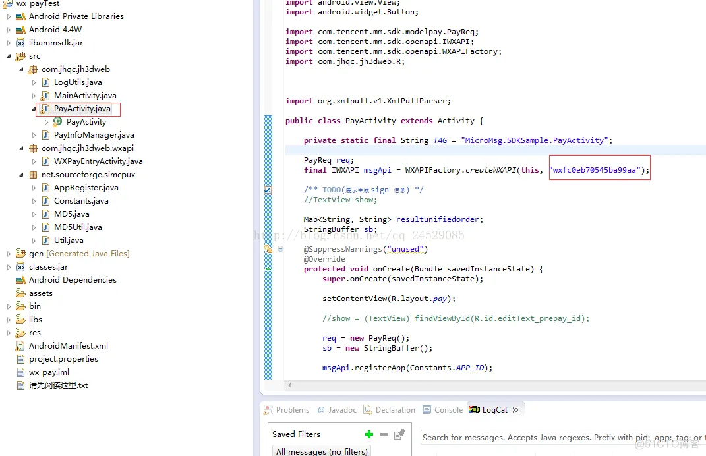
Task: Collapse com.jhqc.jh3dweb.wxapi package
Action: pyautogui.click(x=21, y=148)
